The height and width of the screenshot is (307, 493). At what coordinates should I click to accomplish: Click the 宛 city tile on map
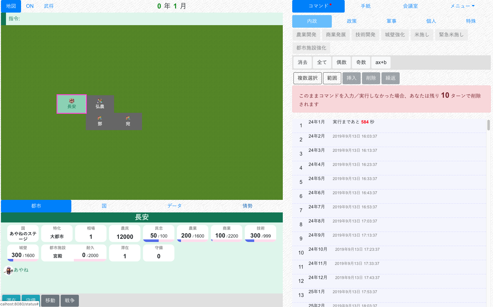[128, 121]
